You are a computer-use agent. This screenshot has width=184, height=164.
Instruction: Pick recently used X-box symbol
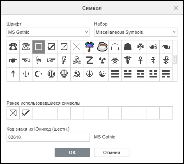pyautogui.click(x=13, y=113)
